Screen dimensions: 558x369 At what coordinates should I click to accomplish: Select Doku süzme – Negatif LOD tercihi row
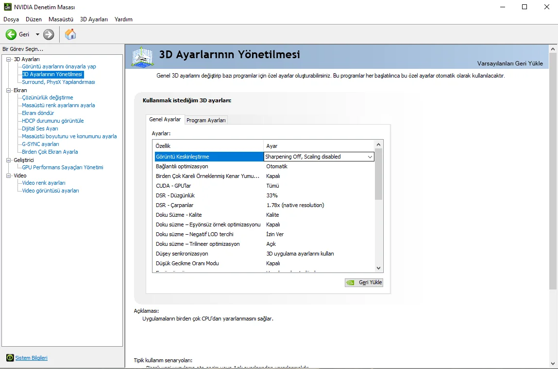pos(263,234)
